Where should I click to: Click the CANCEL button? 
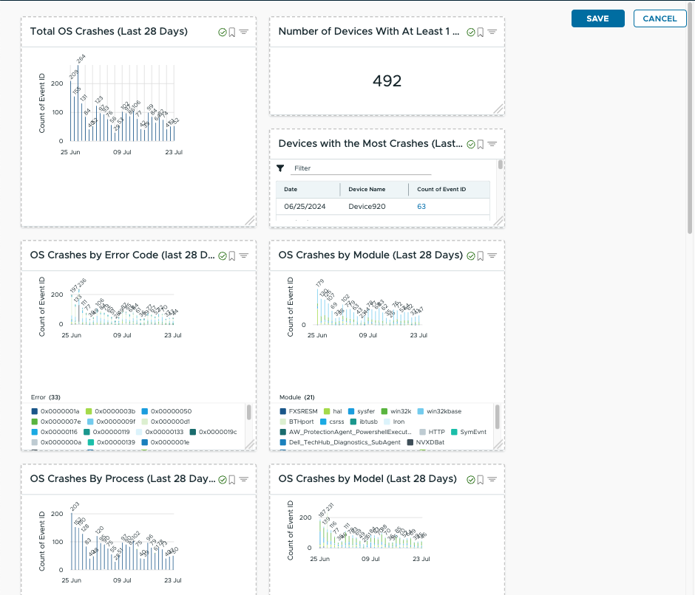660,18
